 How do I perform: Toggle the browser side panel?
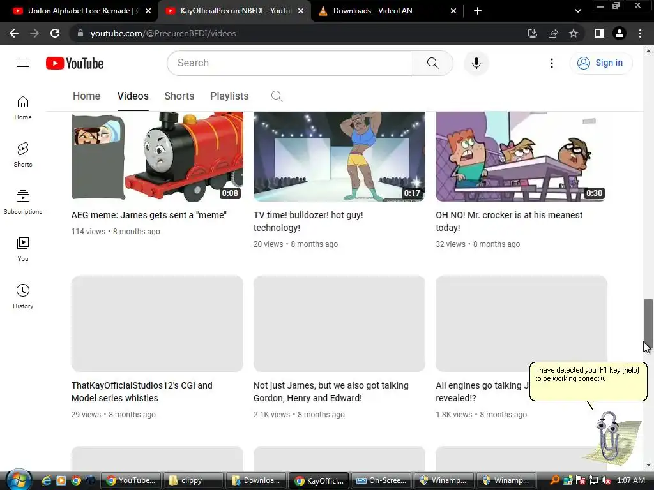(x=599, y=33)
